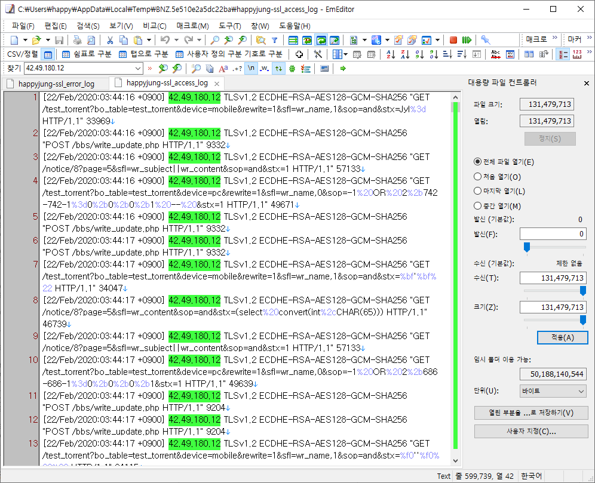Open the '검색(S)' menu
The width and height of the screenshot is (595, 483).
88,26
